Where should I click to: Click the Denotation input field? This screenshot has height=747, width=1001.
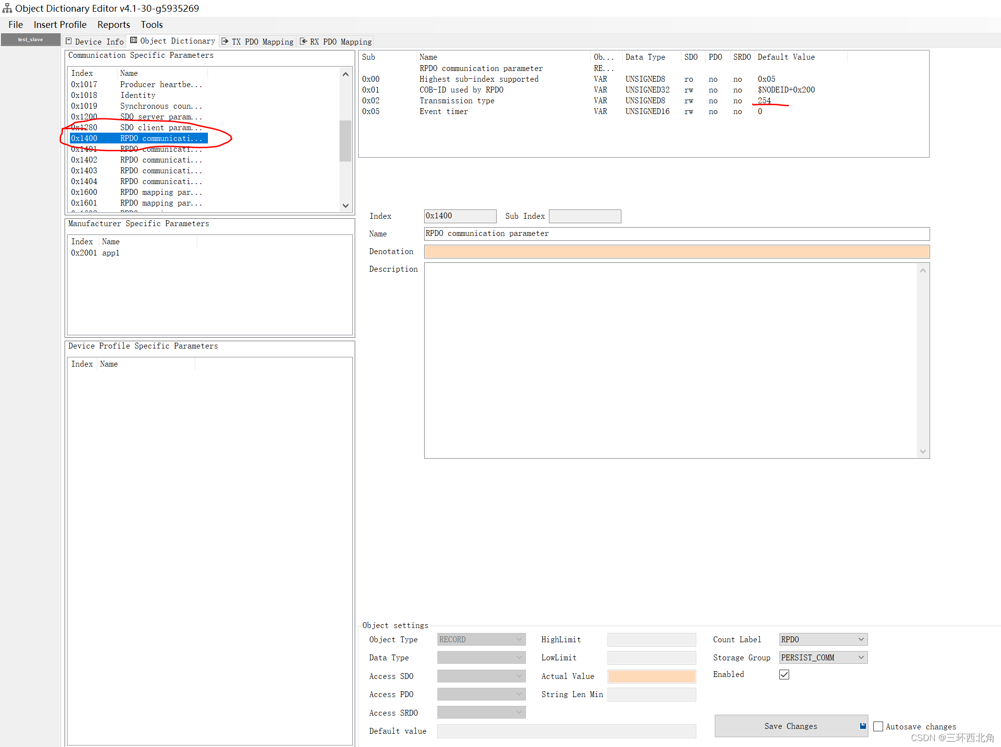[676, 252]
